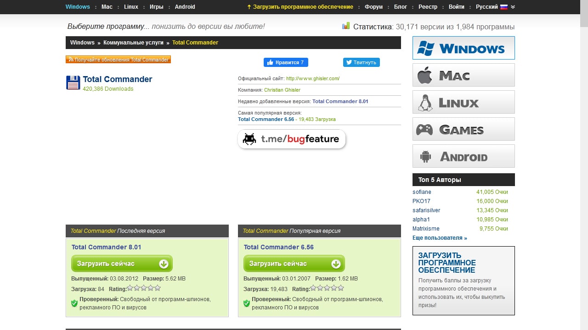
Task: Open the Linux platform banner
Action: pos(464,102)
